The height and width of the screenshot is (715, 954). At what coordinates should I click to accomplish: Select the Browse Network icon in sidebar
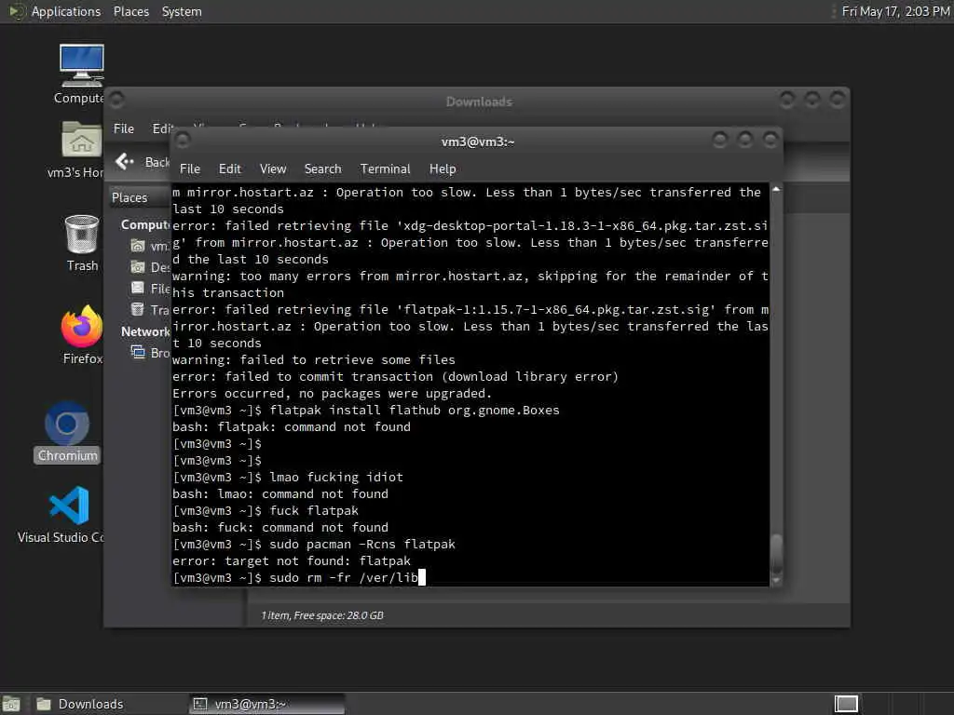(138, 352)
